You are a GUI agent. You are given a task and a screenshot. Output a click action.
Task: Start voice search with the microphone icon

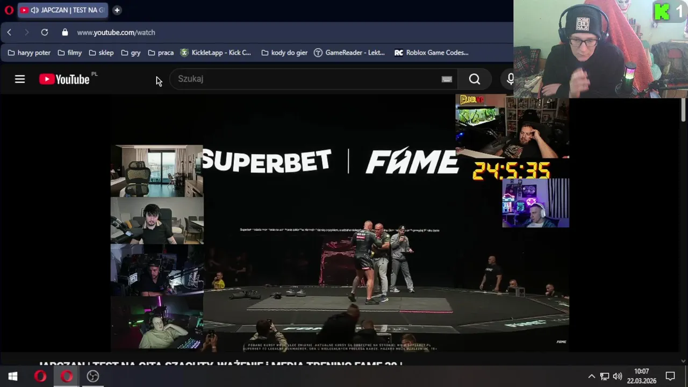[x=509, y=79]
